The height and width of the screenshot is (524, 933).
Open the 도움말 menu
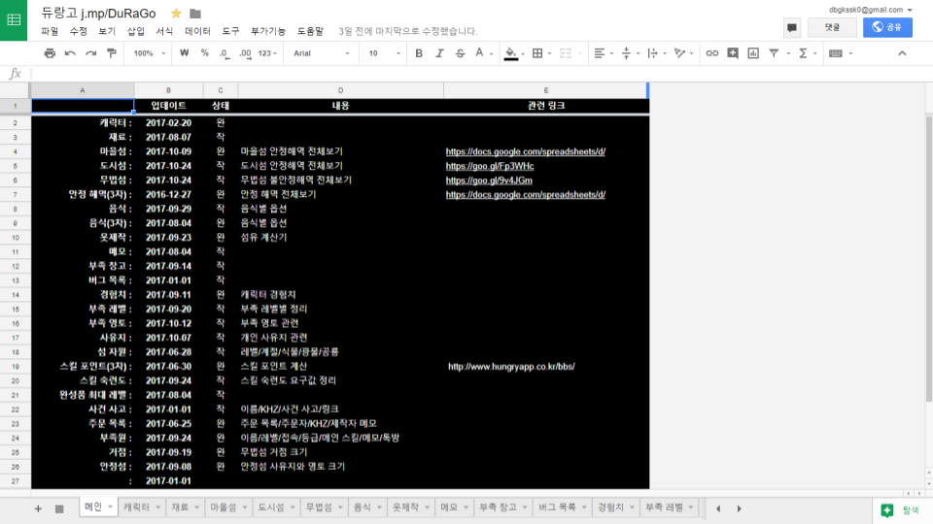pos(310,31)
